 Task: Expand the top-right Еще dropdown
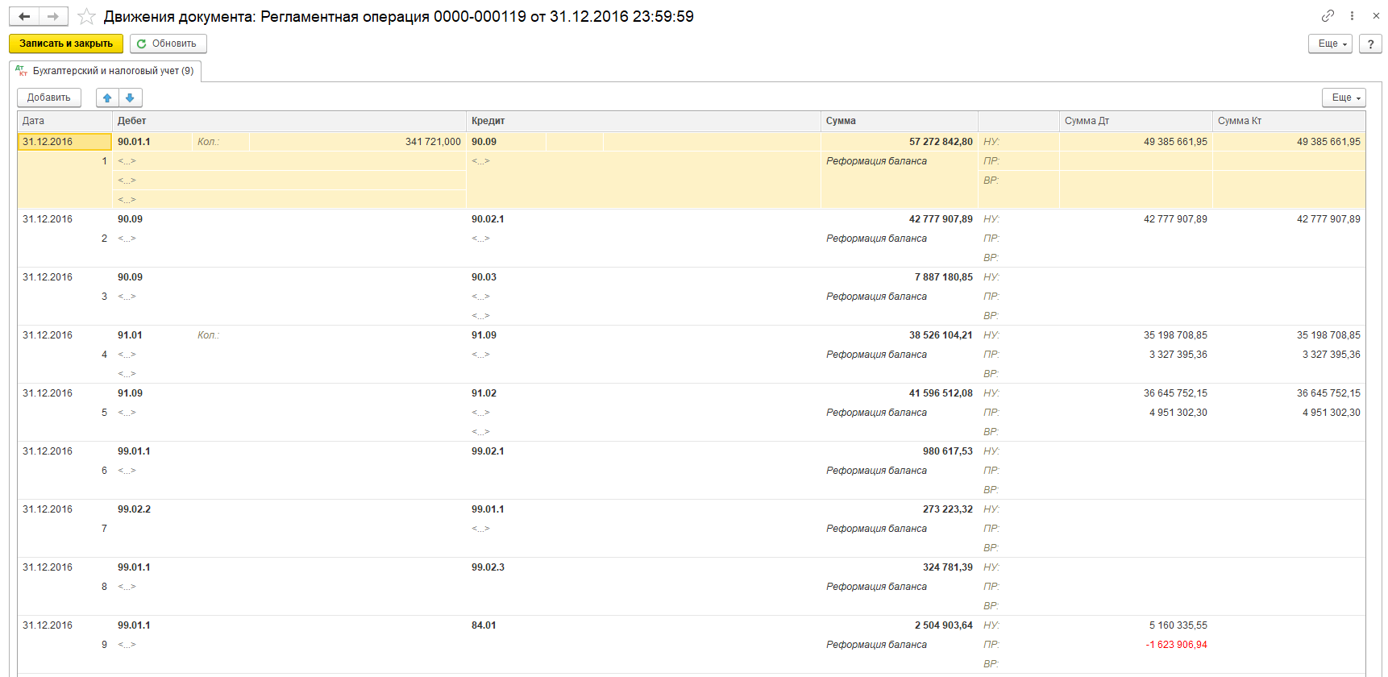tap(1329, 44)
